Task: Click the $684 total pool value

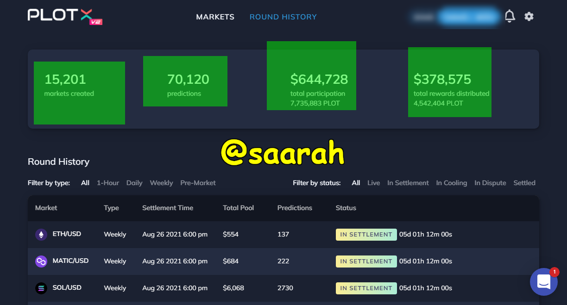Action: point(231,261)
